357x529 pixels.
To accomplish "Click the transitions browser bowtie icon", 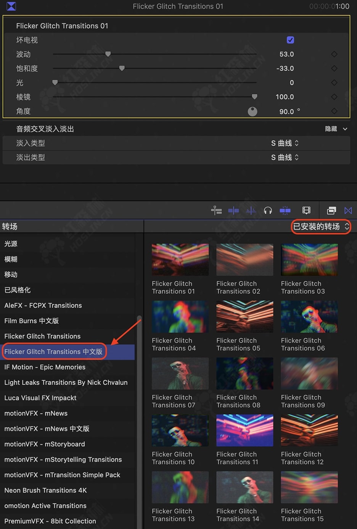I will click(348, 210).
